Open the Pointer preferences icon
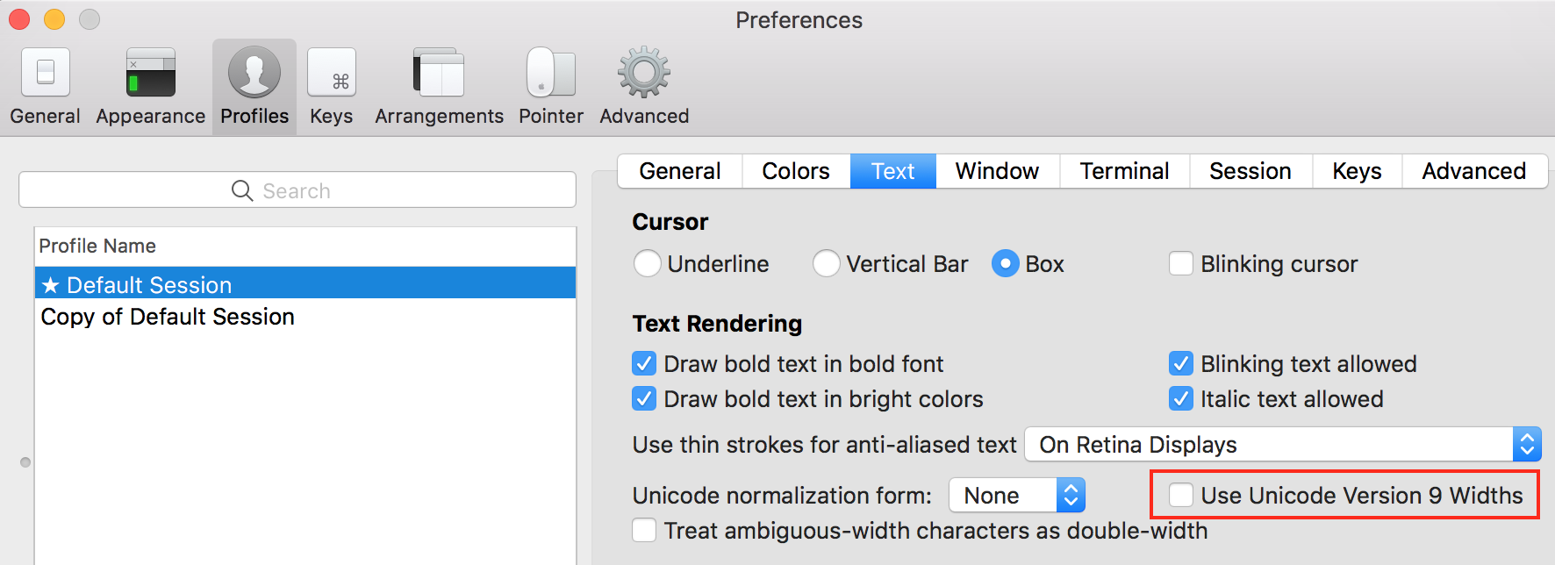The height and width of the screenshot is (565, 1555). point(551,73)
